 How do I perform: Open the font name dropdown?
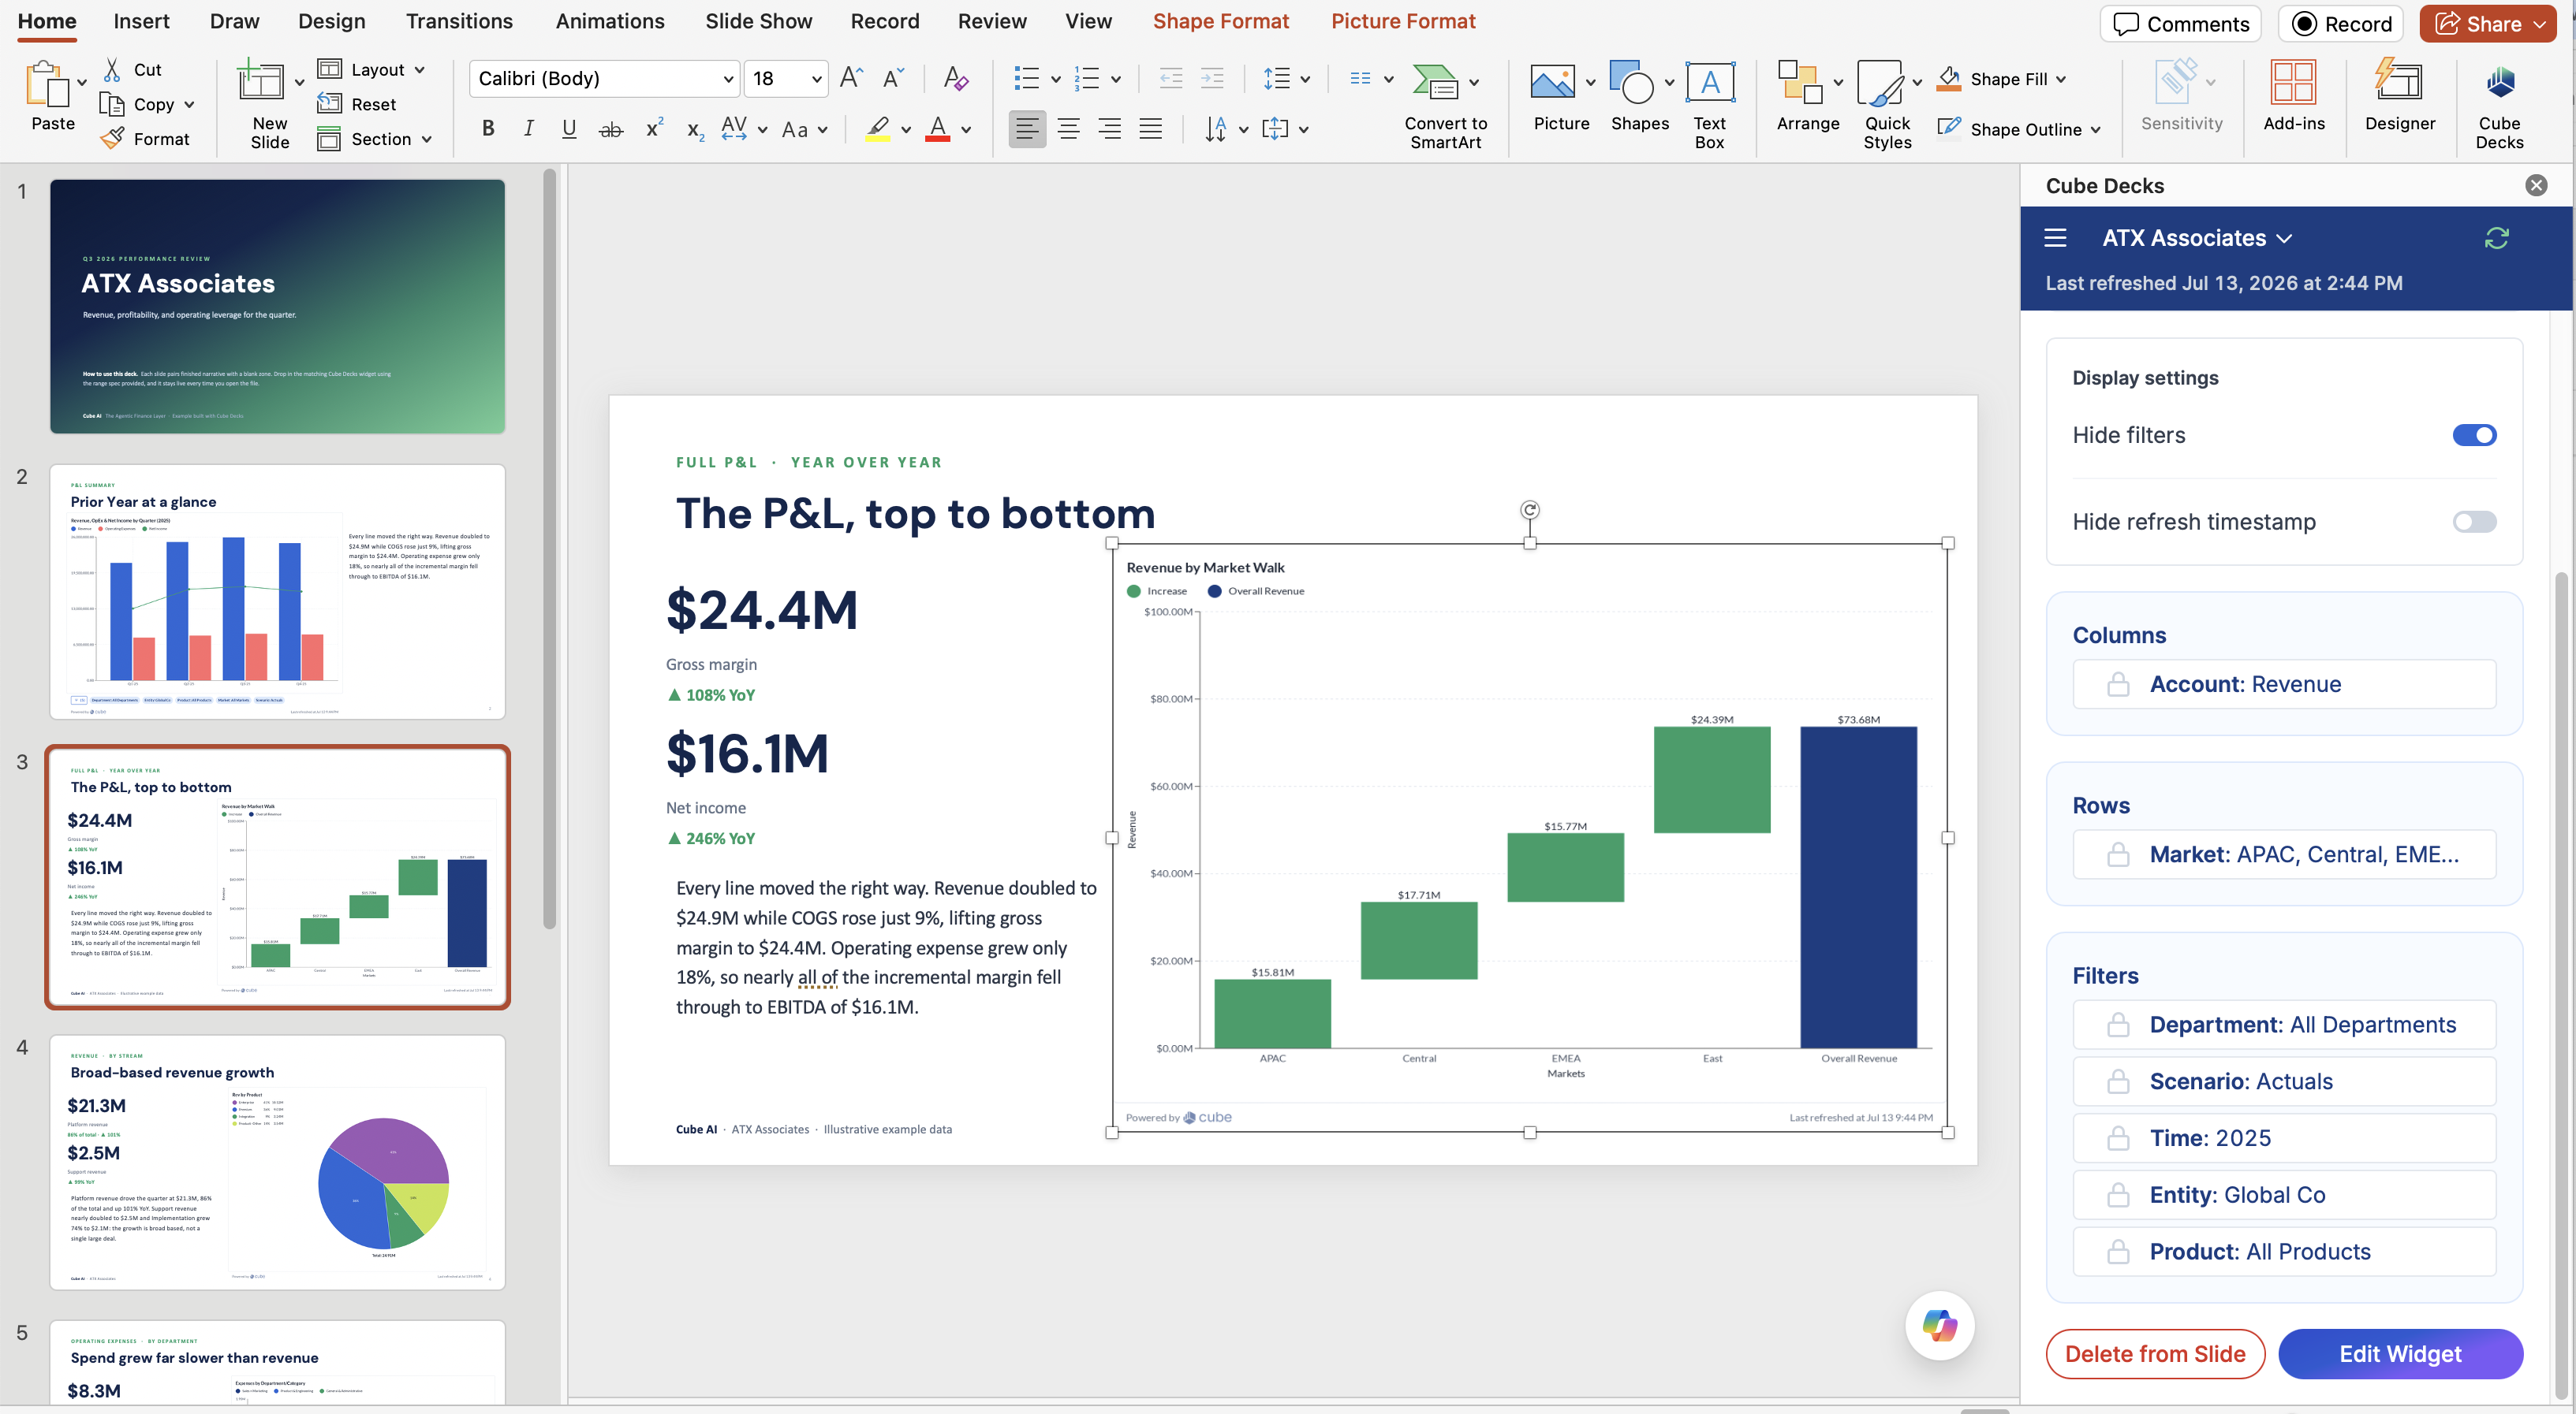coord(728,79)
